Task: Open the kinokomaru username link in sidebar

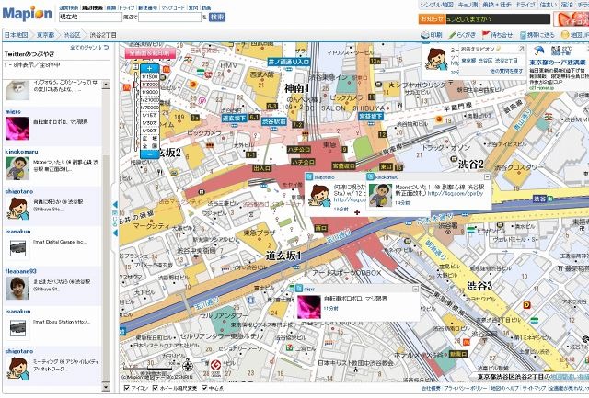Action: 21,152
